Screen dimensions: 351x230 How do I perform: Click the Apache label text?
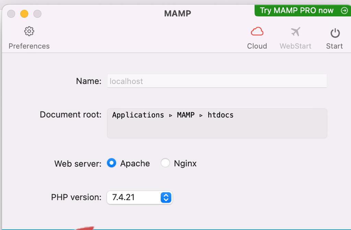[135, 164]
